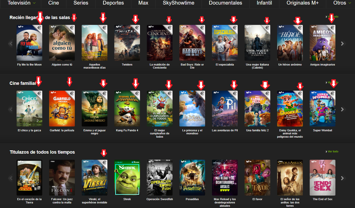
Task: Click Ver todo for Titulazos de todos los tiempos
Action: [333, 151]
